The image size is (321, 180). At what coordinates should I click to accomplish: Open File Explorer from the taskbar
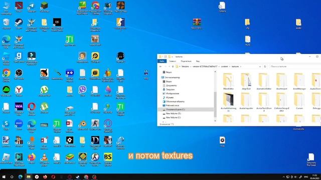tap(29, 177)
